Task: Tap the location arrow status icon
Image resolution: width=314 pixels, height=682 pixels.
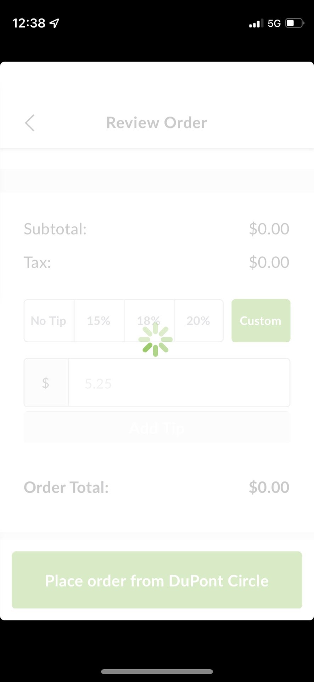Action: pyautogui.click(x=54, y=23)
